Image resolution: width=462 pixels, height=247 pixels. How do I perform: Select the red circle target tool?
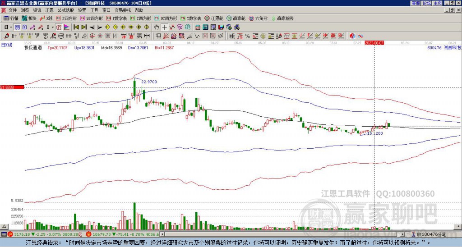tap(92, 36)
